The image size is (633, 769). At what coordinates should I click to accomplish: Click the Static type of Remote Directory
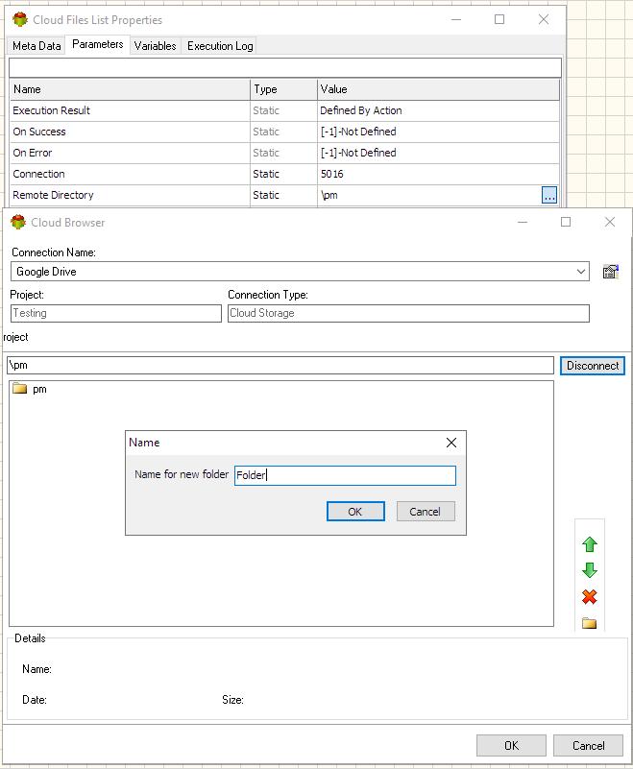266,195
